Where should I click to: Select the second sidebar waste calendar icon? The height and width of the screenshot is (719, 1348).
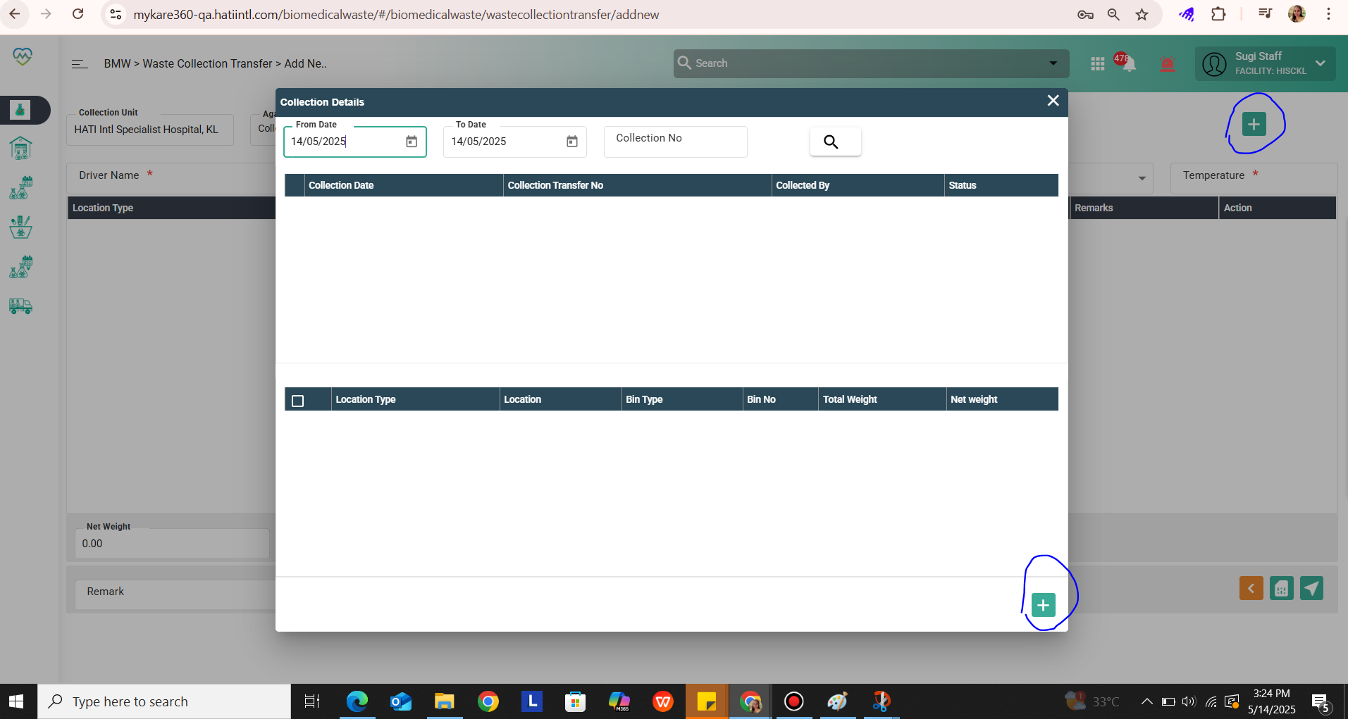[20, 188]
